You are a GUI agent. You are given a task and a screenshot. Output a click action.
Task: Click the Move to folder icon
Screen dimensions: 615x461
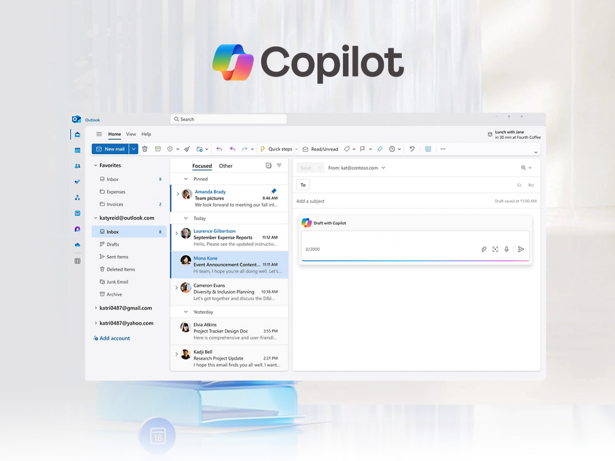tap(199, 149)
